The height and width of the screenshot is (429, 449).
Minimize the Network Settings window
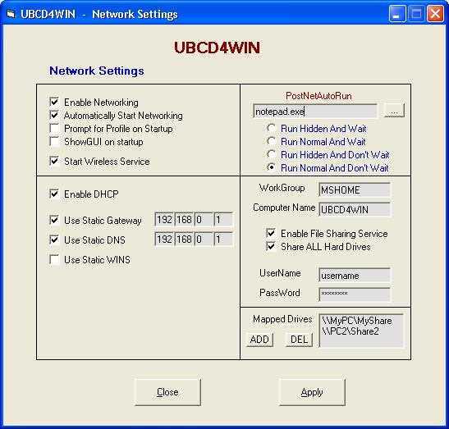[397, 14]
